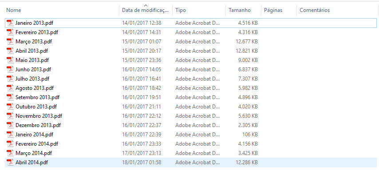Image resolution: width=379 pixels, height=170 pixels.
Task: Click the PDF icon of Abril 2014.pdf
Action: coord(10,162)
